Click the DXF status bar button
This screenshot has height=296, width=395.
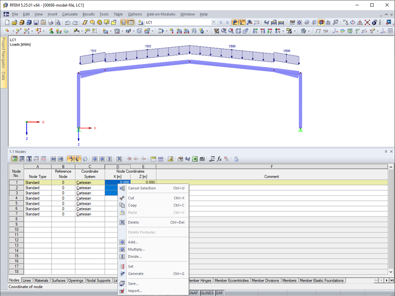tap(219, 293)
